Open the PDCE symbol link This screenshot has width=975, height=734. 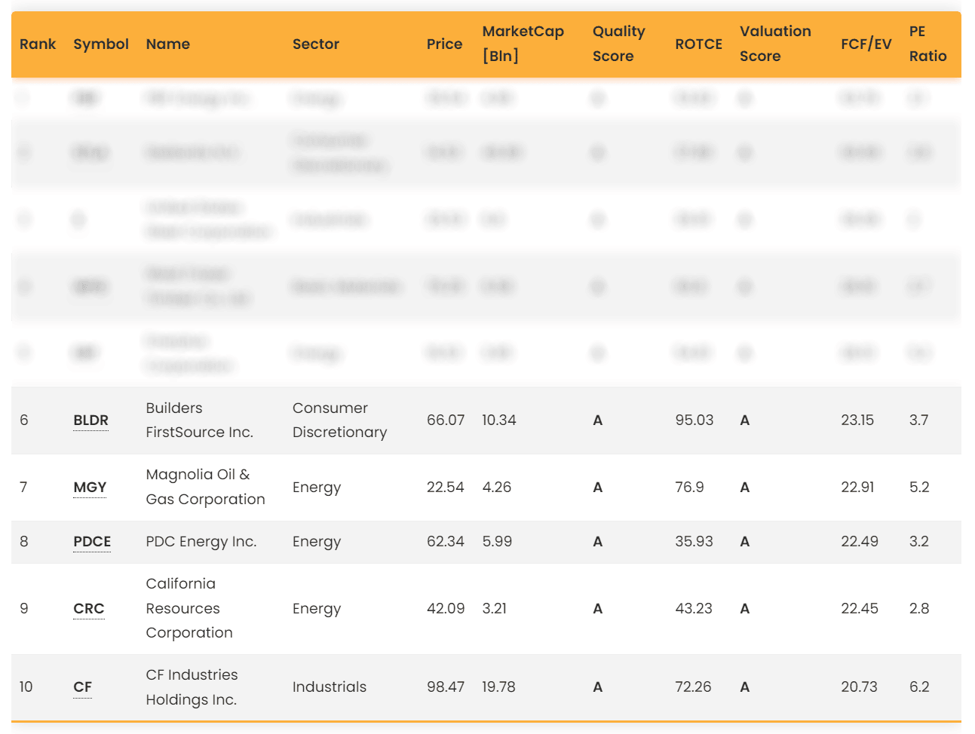(92, 542)
